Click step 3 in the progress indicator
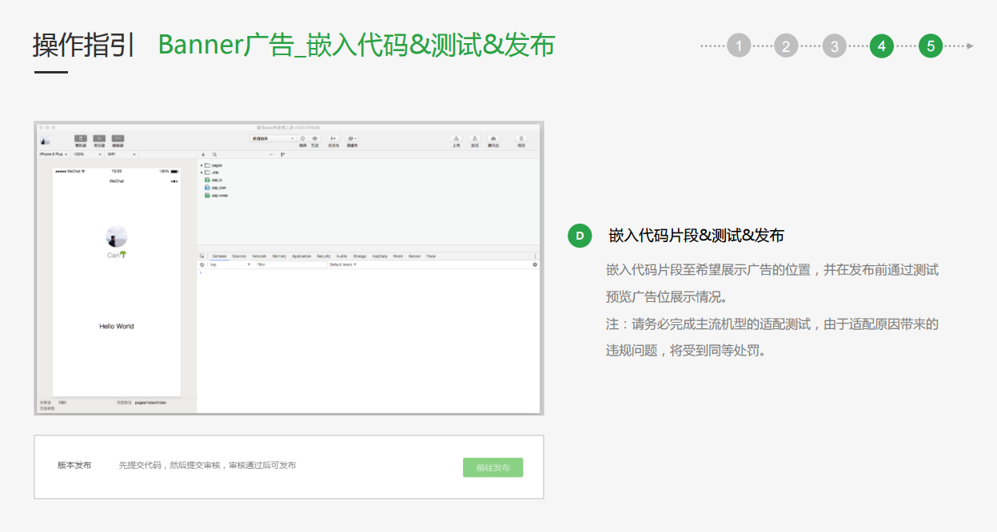The height and width of the screenshot is (532, 997). coord(834,46)
